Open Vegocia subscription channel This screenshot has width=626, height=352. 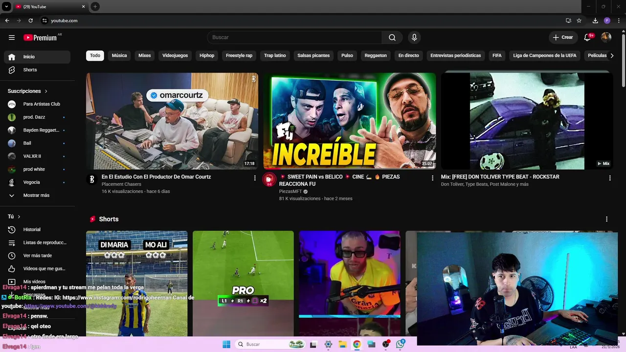pos(37,182)
